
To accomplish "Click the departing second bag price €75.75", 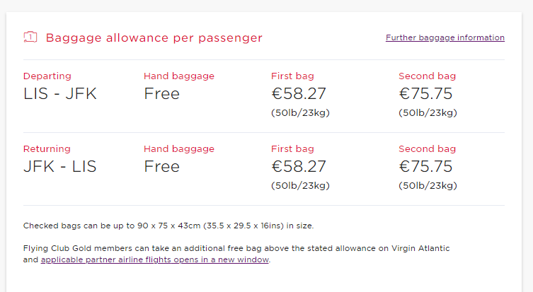I will pyautogui.click(x=425, y=94).
